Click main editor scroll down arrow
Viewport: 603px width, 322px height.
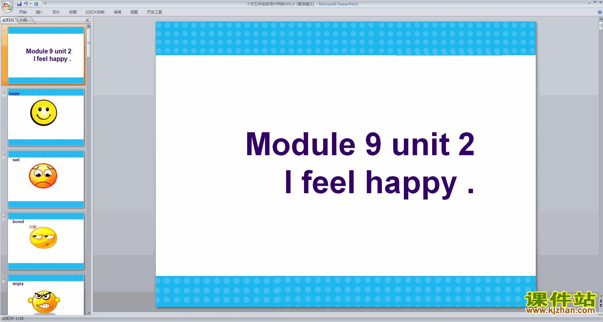tap(601, 296)
